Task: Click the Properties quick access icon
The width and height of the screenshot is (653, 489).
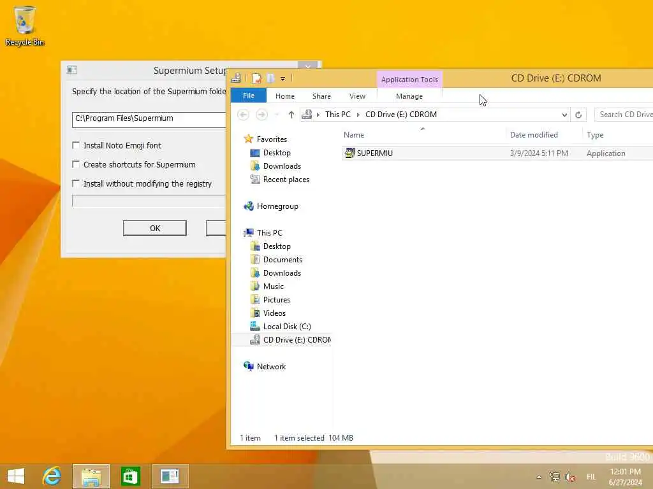Action: pos(257,78)
